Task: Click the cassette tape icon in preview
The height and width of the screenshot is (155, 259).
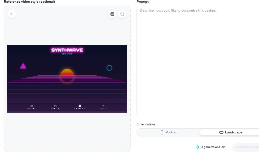Action: point(32,106)
